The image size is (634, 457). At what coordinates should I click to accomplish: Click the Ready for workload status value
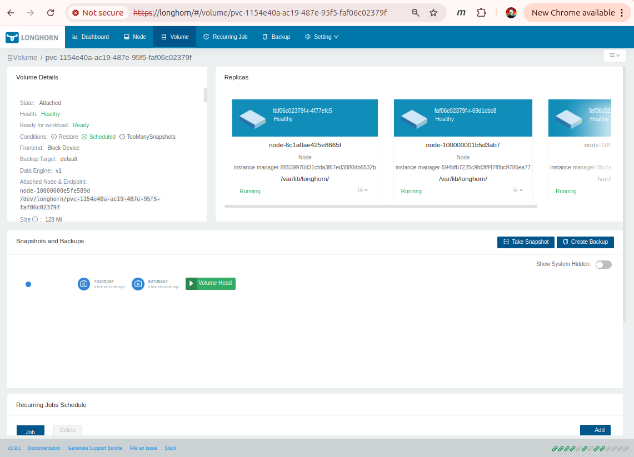pyautogui.click(x=81, y=125)
